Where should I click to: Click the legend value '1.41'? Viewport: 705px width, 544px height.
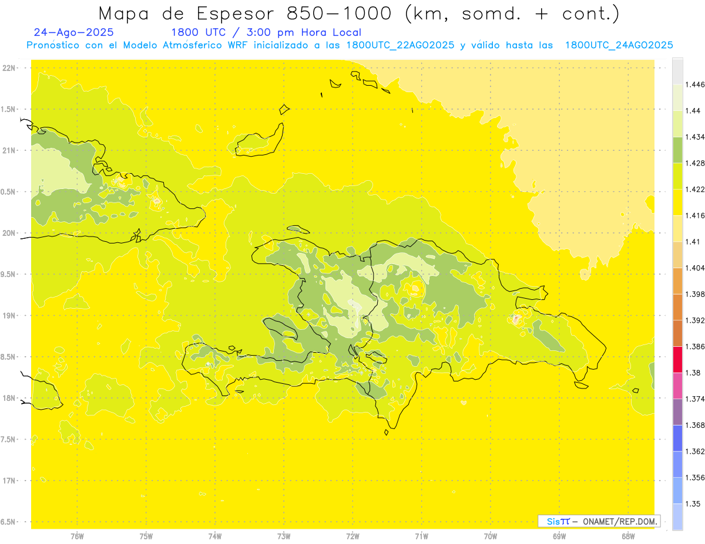[x=693, y=241]
